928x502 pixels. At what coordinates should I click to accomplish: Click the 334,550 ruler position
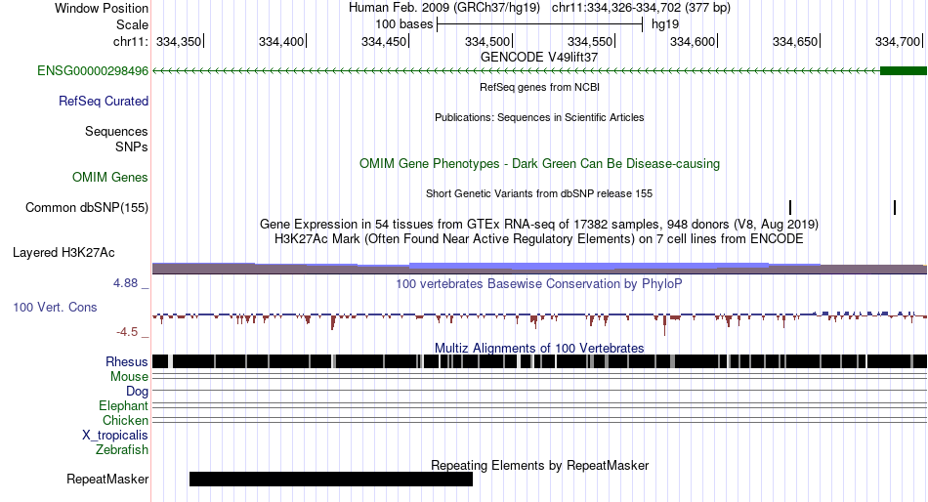click(x=590, y=41)
